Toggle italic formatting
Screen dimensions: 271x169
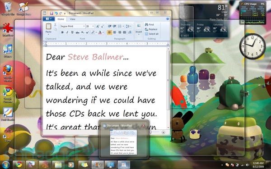67,32
